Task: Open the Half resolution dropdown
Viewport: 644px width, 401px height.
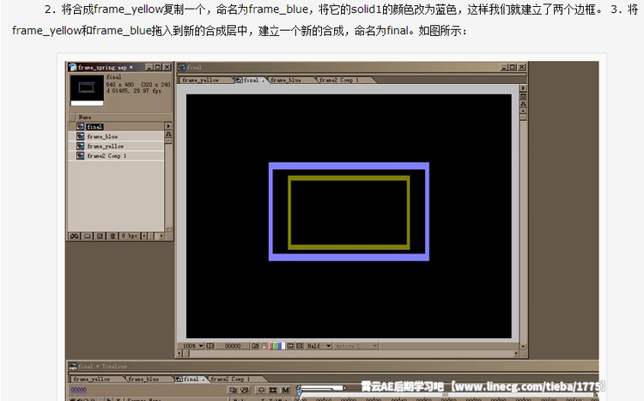Action: [319, 346]
